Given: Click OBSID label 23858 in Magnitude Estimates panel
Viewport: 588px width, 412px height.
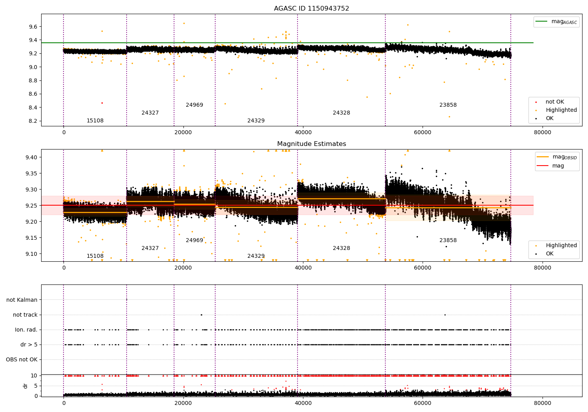Looking at the screenshot, I should [x=448, y=241].
